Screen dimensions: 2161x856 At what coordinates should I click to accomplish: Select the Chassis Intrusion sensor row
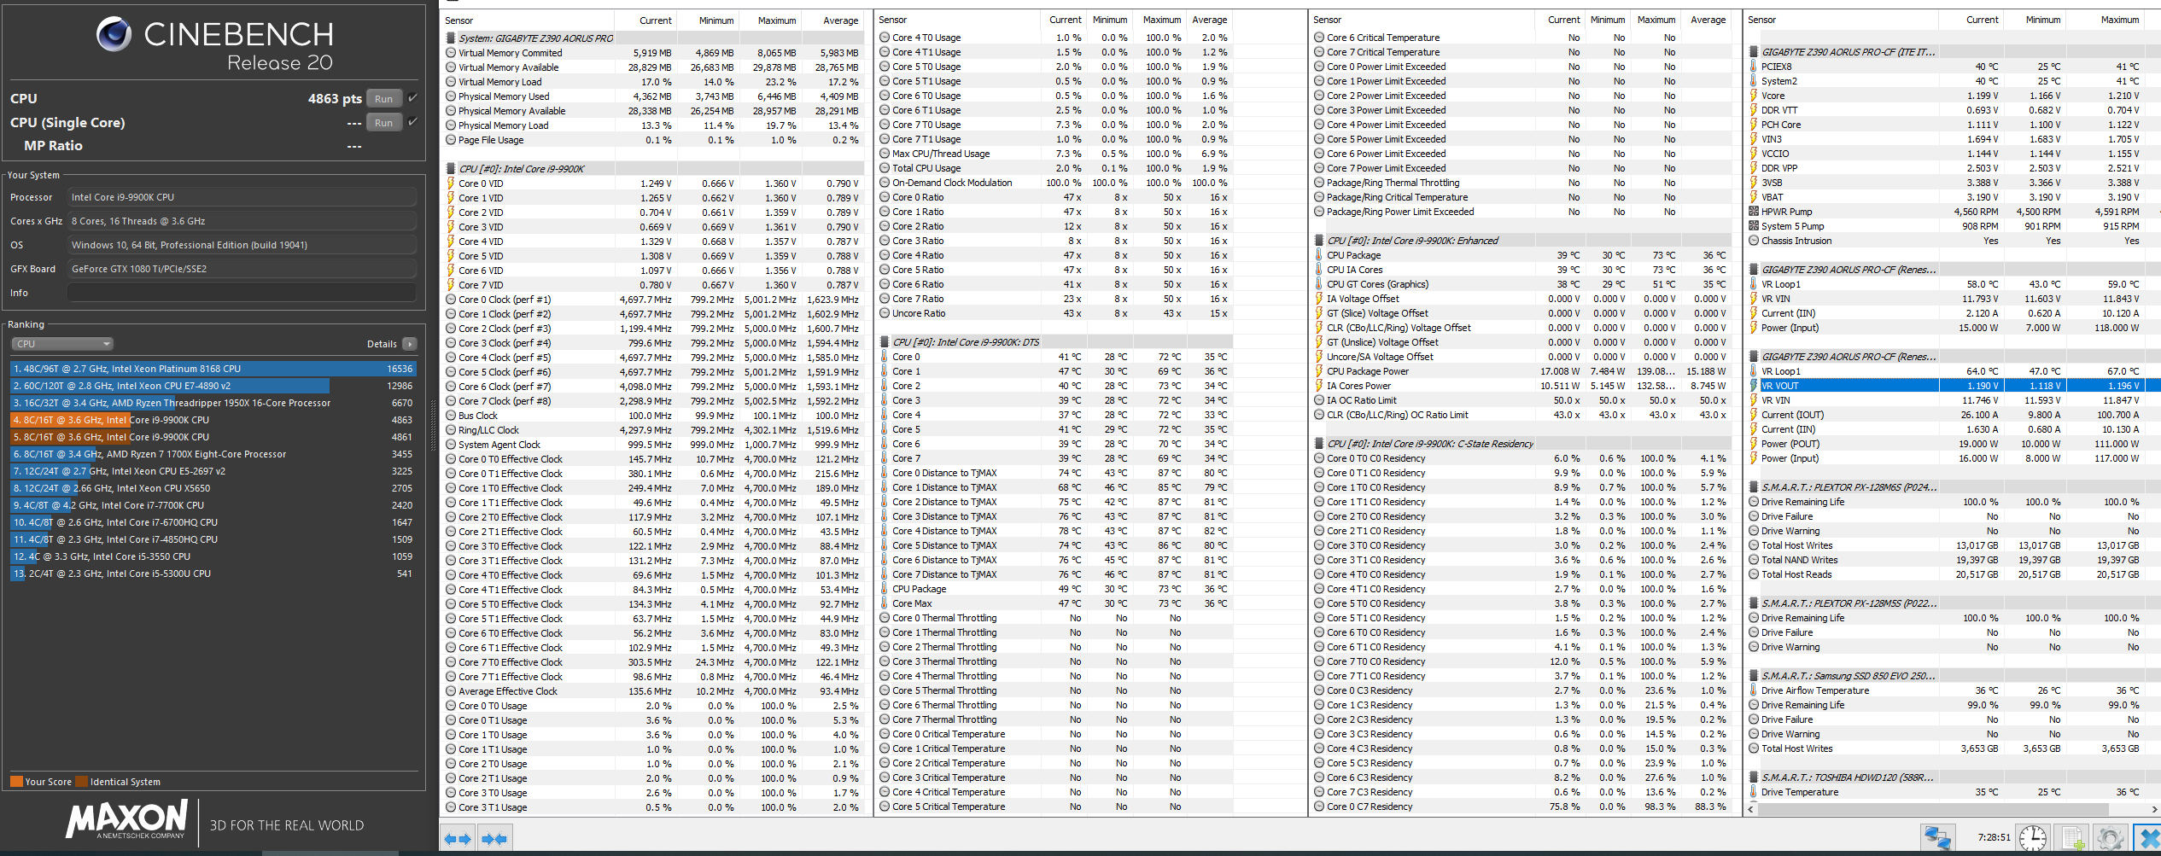click(x=1954, y=241)
